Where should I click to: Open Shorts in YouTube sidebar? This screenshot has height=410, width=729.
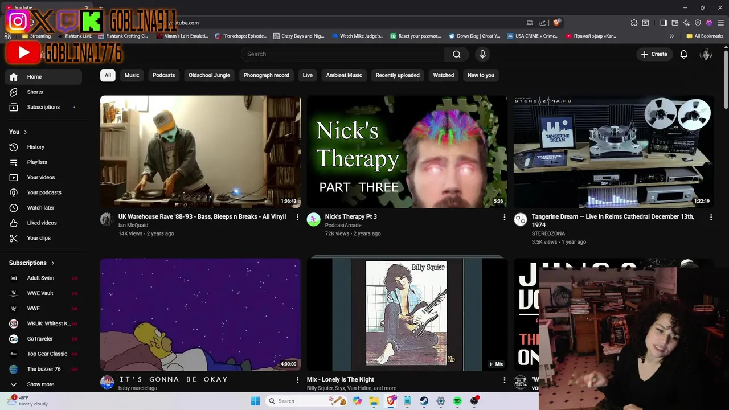[x=43, y=92]
